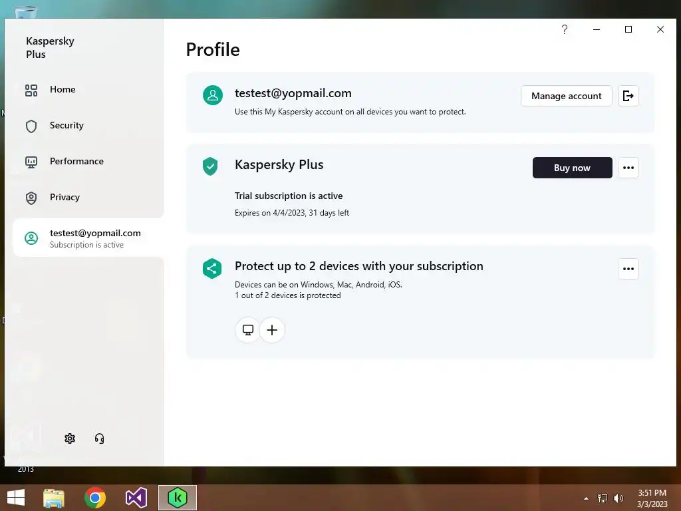Viewport: 681px width, 511px height.
Task: Click 'Trial subscription is active' text
Action: point(289,196)
